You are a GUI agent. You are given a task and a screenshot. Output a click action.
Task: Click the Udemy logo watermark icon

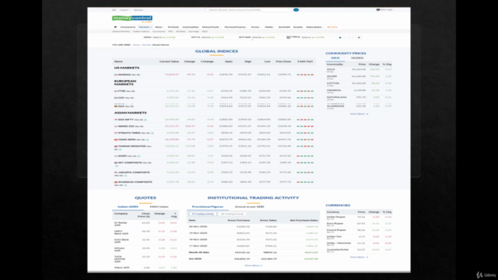coord(479,275)
